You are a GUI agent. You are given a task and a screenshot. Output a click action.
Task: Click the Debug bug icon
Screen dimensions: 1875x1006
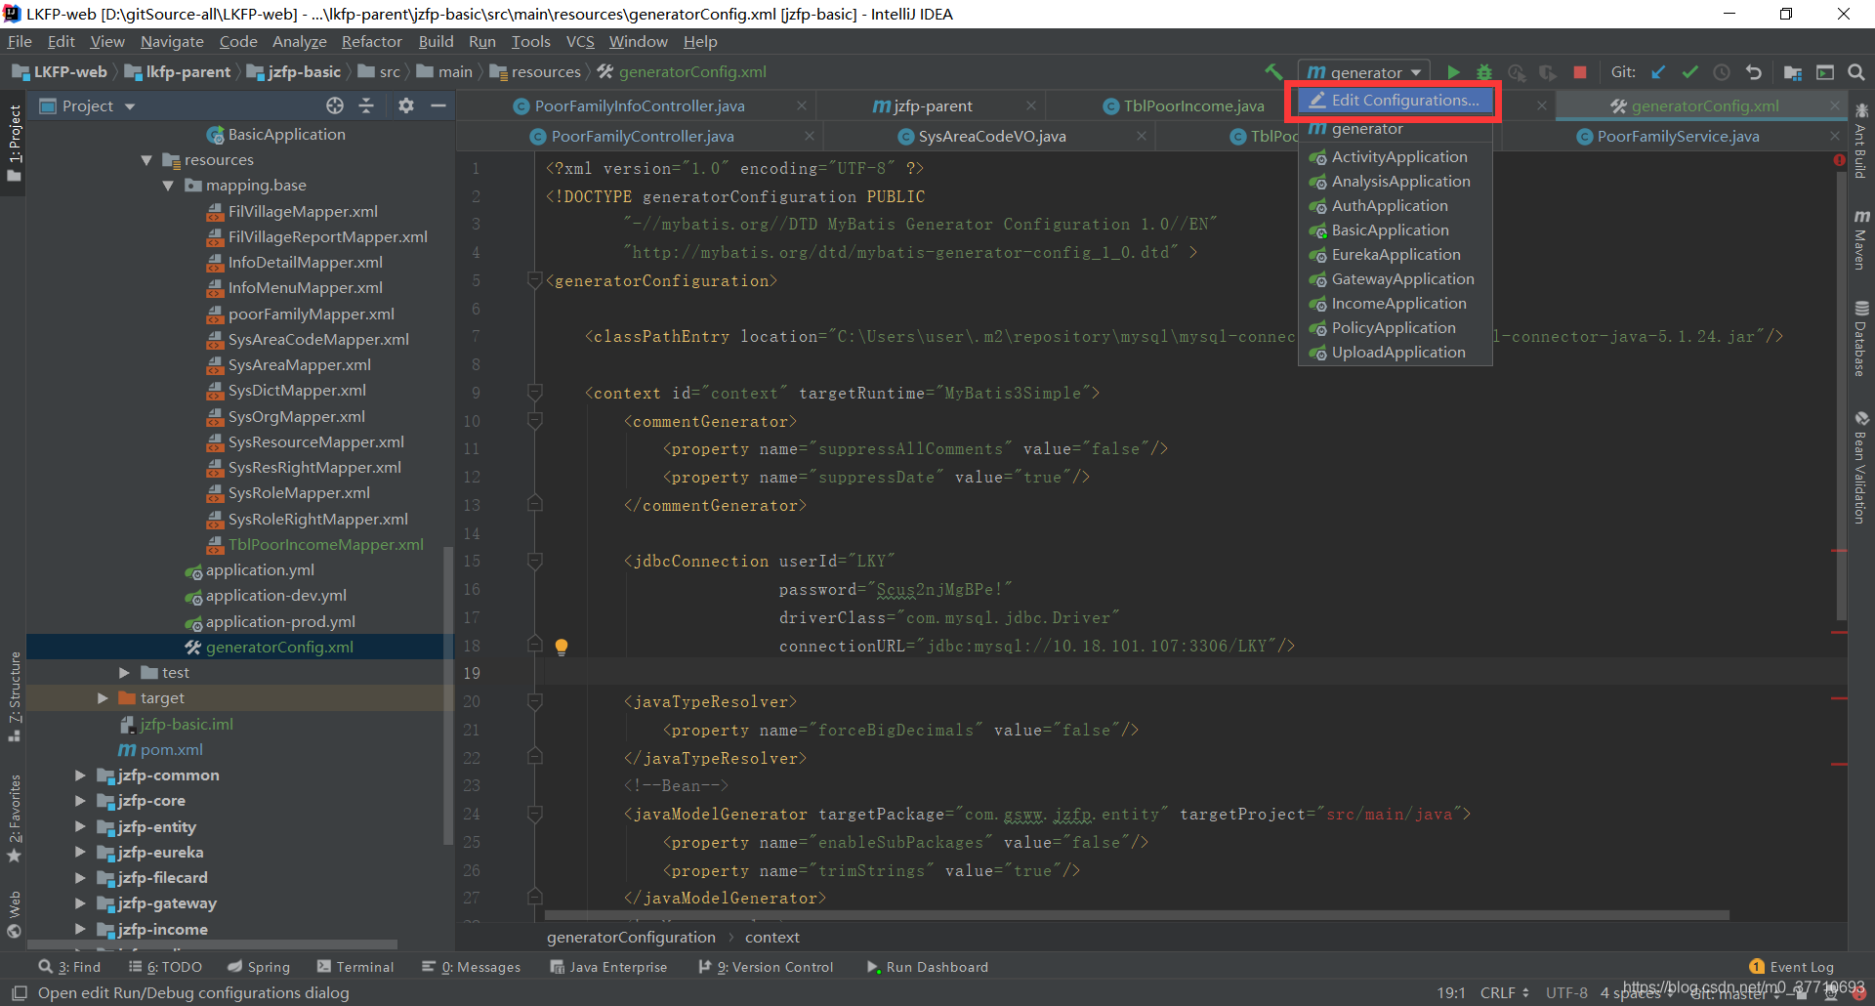[1484, 72]
